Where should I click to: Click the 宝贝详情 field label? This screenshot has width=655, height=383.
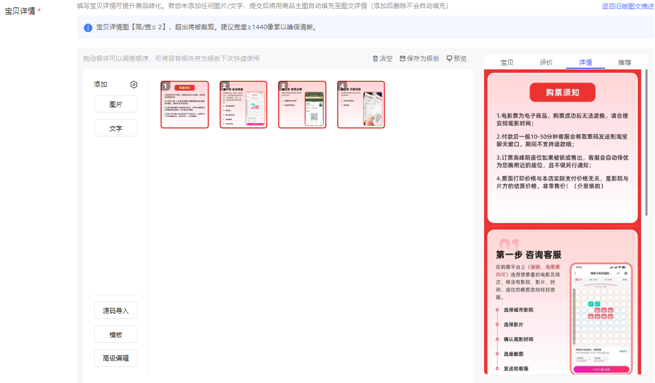pyautogui.click(x=20, y=11)
